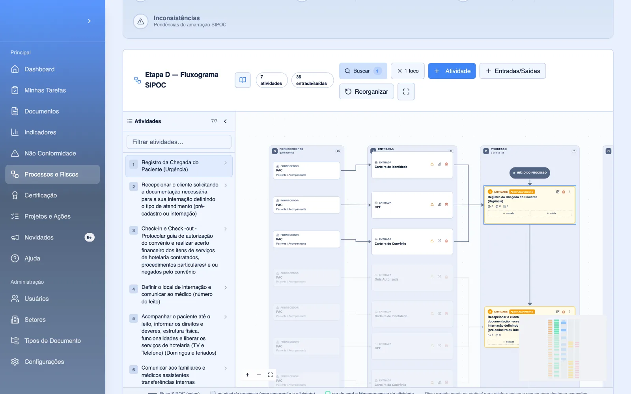Zoom out on the flowchart canvas
This screenshot has width=631, height=394.
click(x=259, y=375)
